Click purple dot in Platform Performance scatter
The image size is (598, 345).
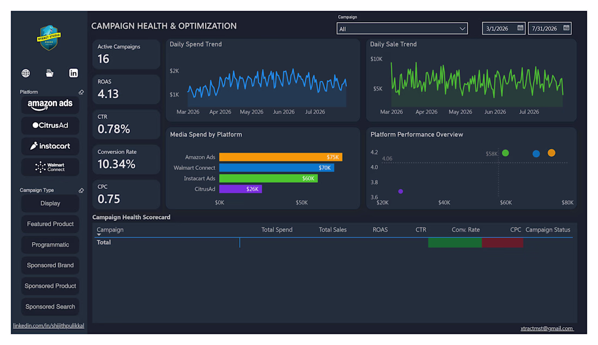[x=401, y=191]
